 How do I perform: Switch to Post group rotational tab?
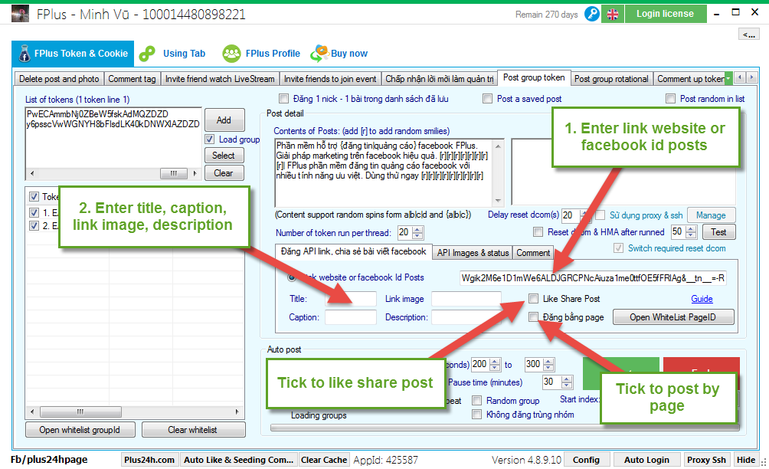(x=611, y=79)
